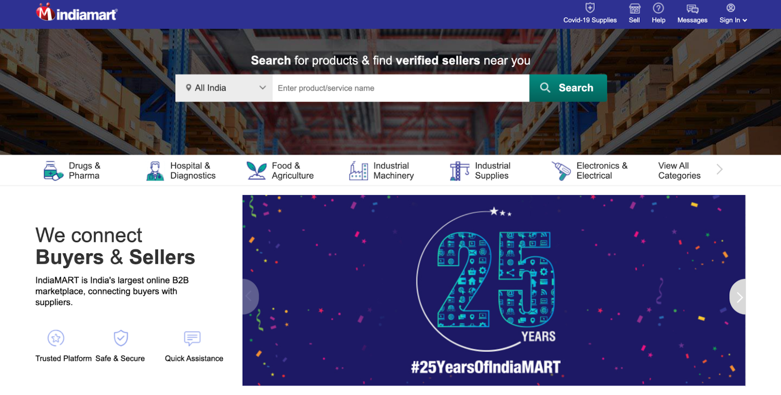Select the Food & Agriculture leaf icon

pyautogui.click(x=256, y=170)
